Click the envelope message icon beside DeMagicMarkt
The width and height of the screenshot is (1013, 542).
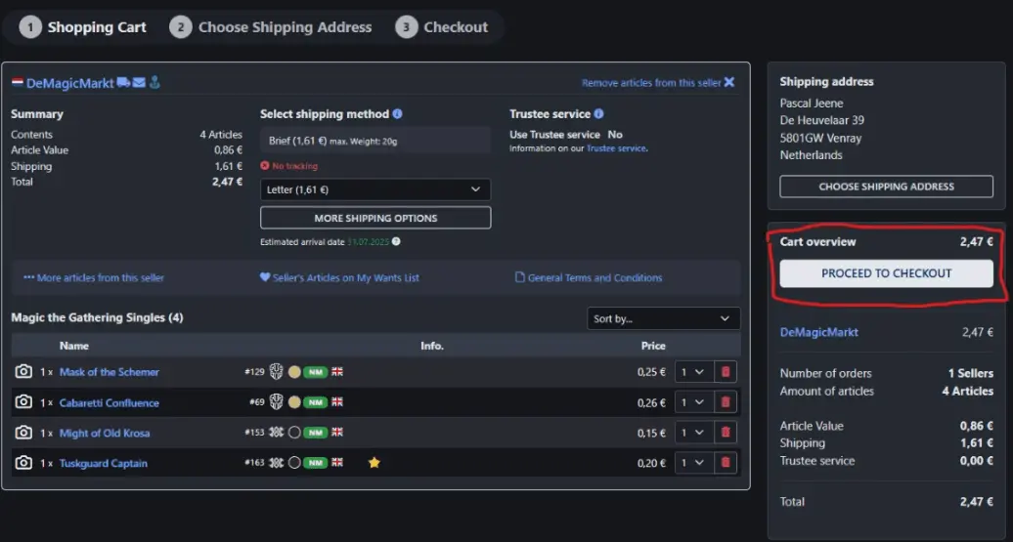point(139,83)
